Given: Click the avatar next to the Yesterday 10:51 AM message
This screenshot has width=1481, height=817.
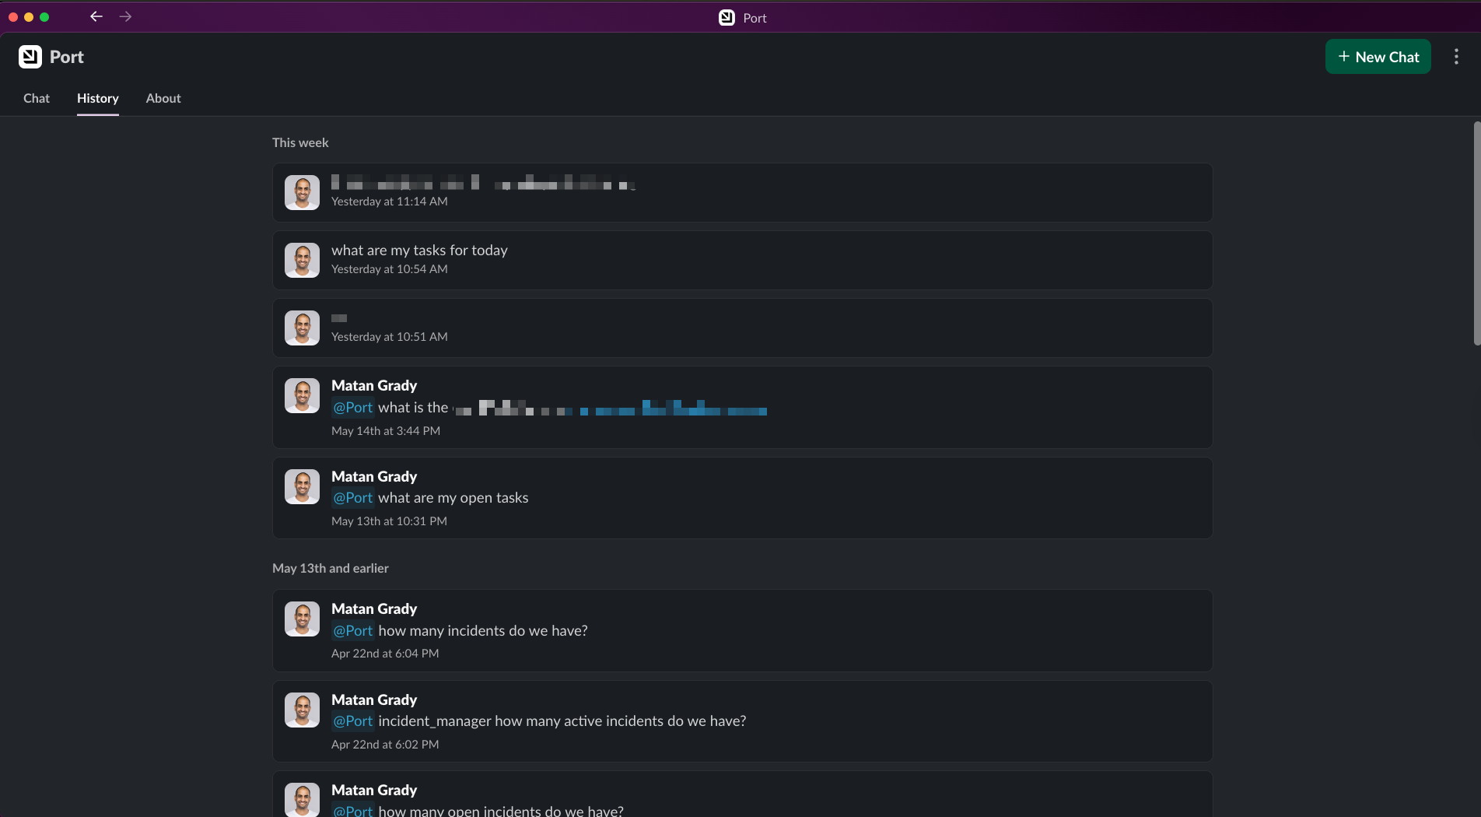Looking at the screenshot, I should coord(302,327).
